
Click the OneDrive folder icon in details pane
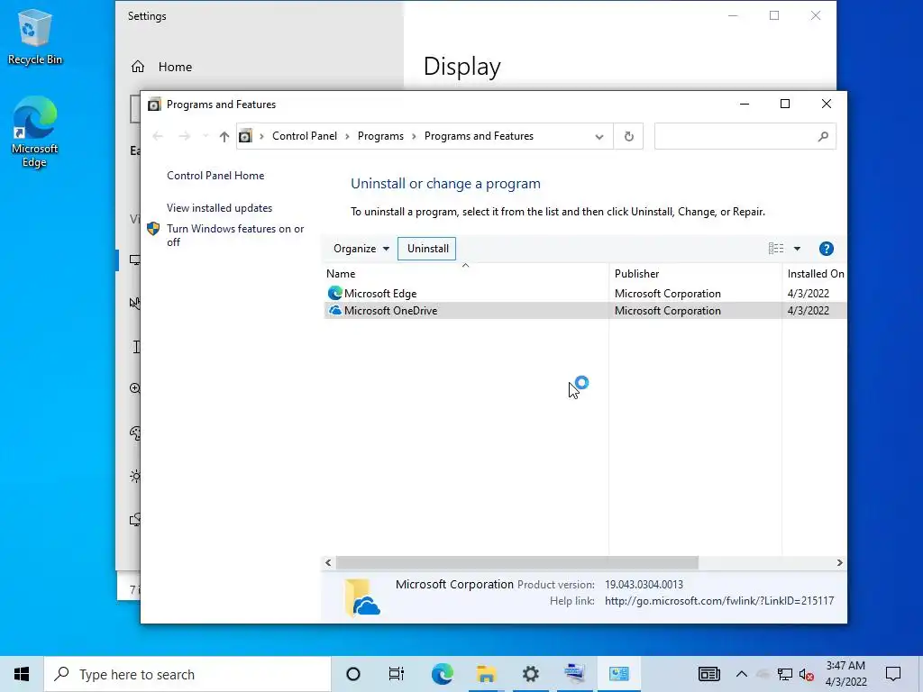coord(361,597)
